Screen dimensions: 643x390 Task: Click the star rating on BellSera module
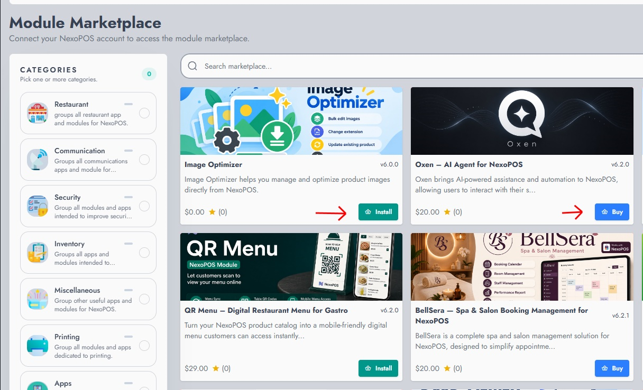coord(447,368)
